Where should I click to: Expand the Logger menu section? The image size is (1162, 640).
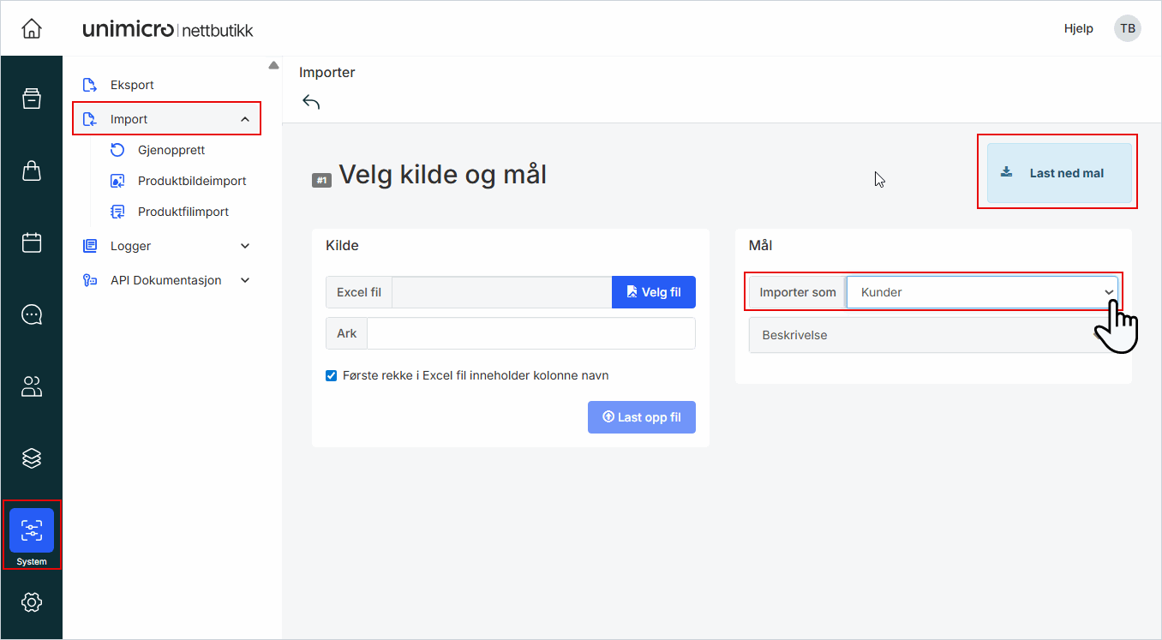click(x=165, y=246)
